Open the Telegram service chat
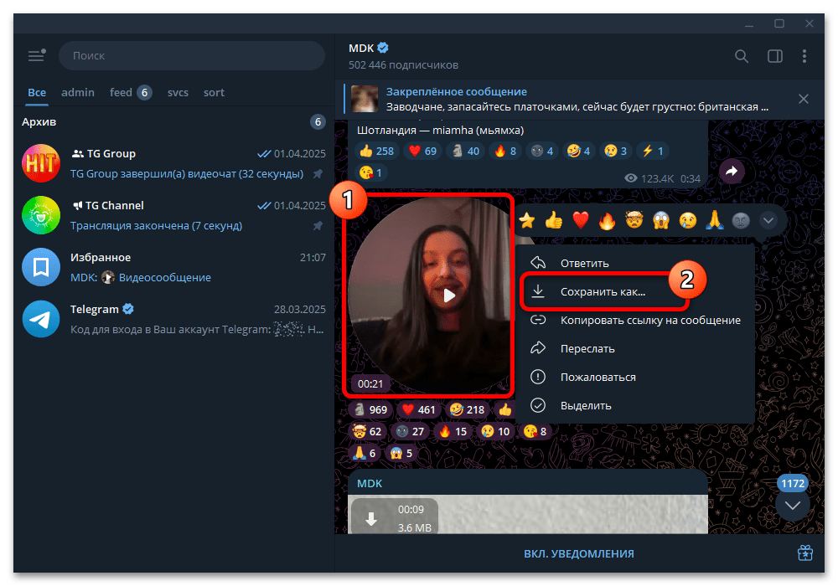Viewport: 838px width, 586px height. point(173,319)
